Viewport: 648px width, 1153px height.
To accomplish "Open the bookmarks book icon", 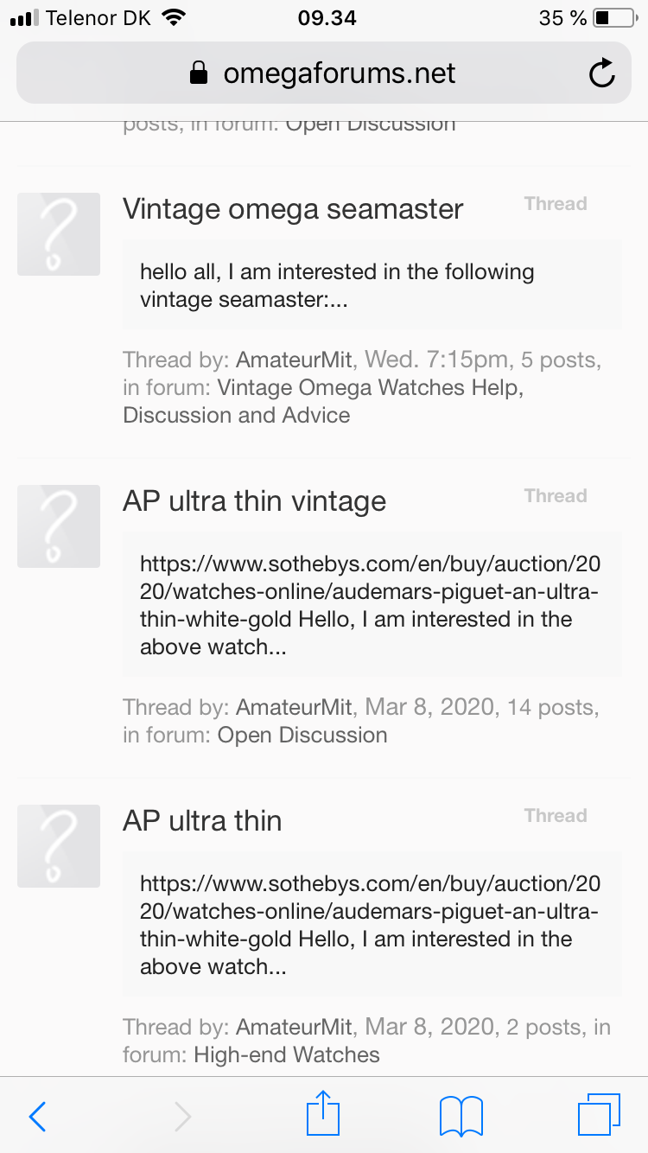I will (x=461, y=1116).
